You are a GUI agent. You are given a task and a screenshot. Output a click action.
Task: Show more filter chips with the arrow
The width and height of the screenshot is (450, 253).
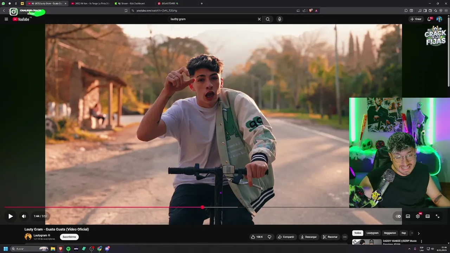[x=418, y=233]
